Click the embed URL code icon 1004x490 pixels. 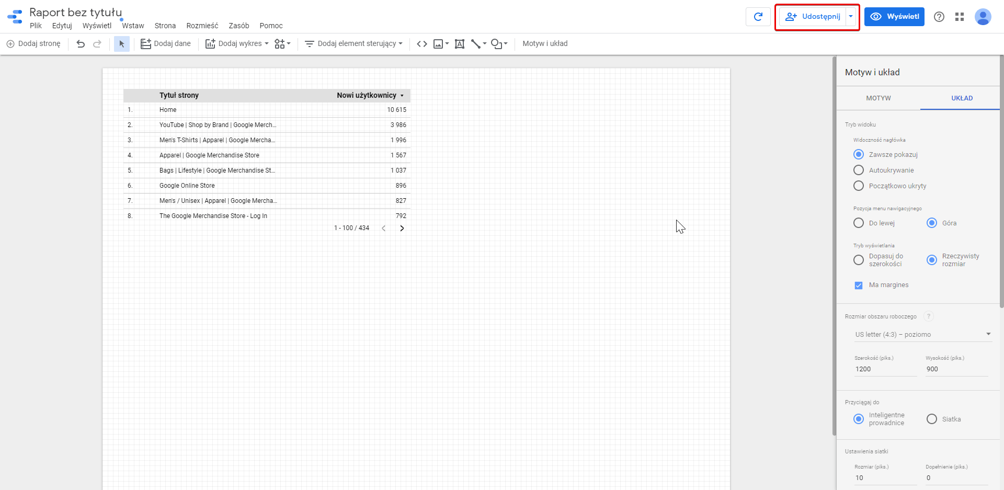(422, 44)
